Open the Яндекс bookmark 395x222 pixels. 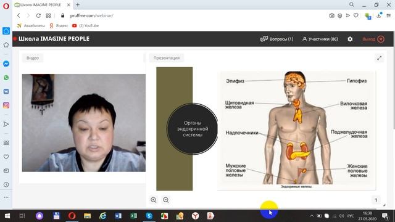click(59, 26)
